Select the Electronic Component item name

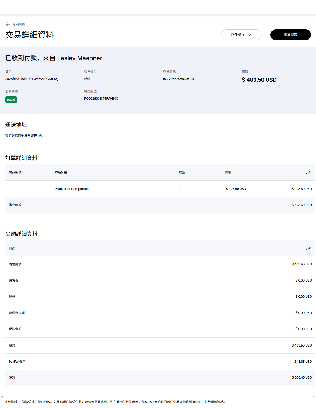click(72, 189)
